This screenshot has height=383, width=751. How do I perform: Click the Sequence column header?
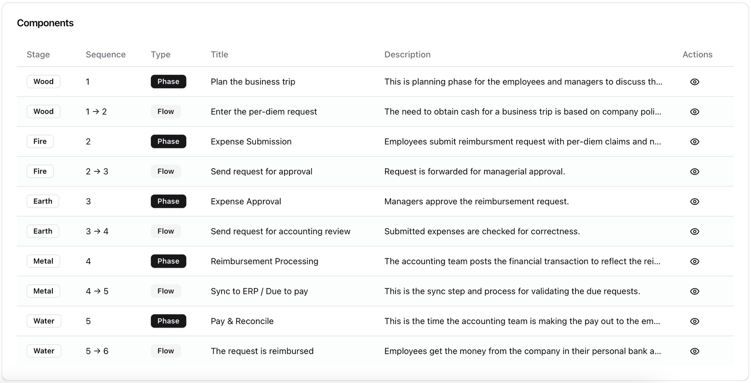click(106, 54)
